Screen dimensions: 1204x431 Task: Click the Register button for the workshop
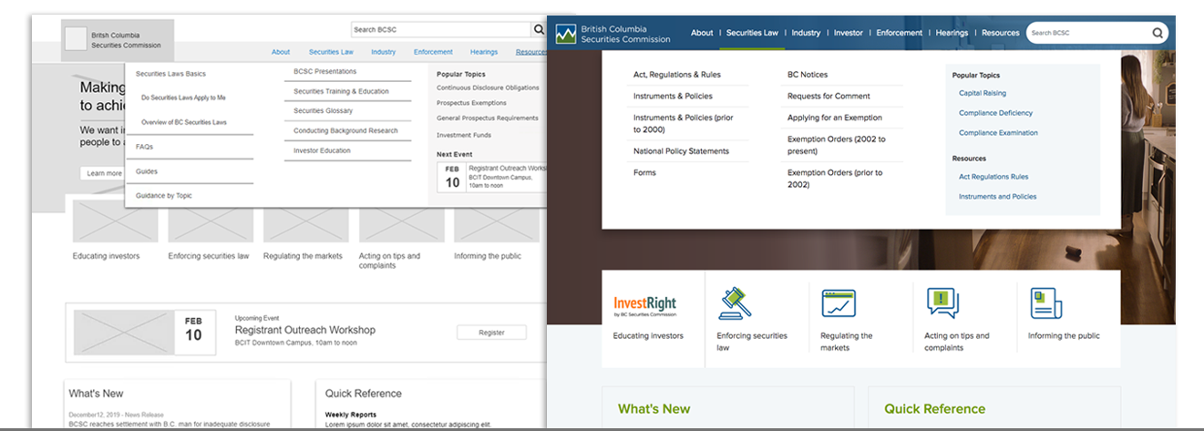pyautogui.click(x=491, y=333)
